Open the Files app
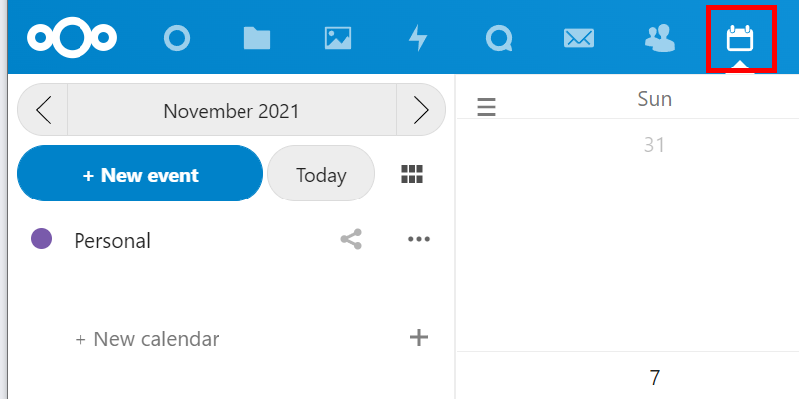799x399 pixels. 257,39
